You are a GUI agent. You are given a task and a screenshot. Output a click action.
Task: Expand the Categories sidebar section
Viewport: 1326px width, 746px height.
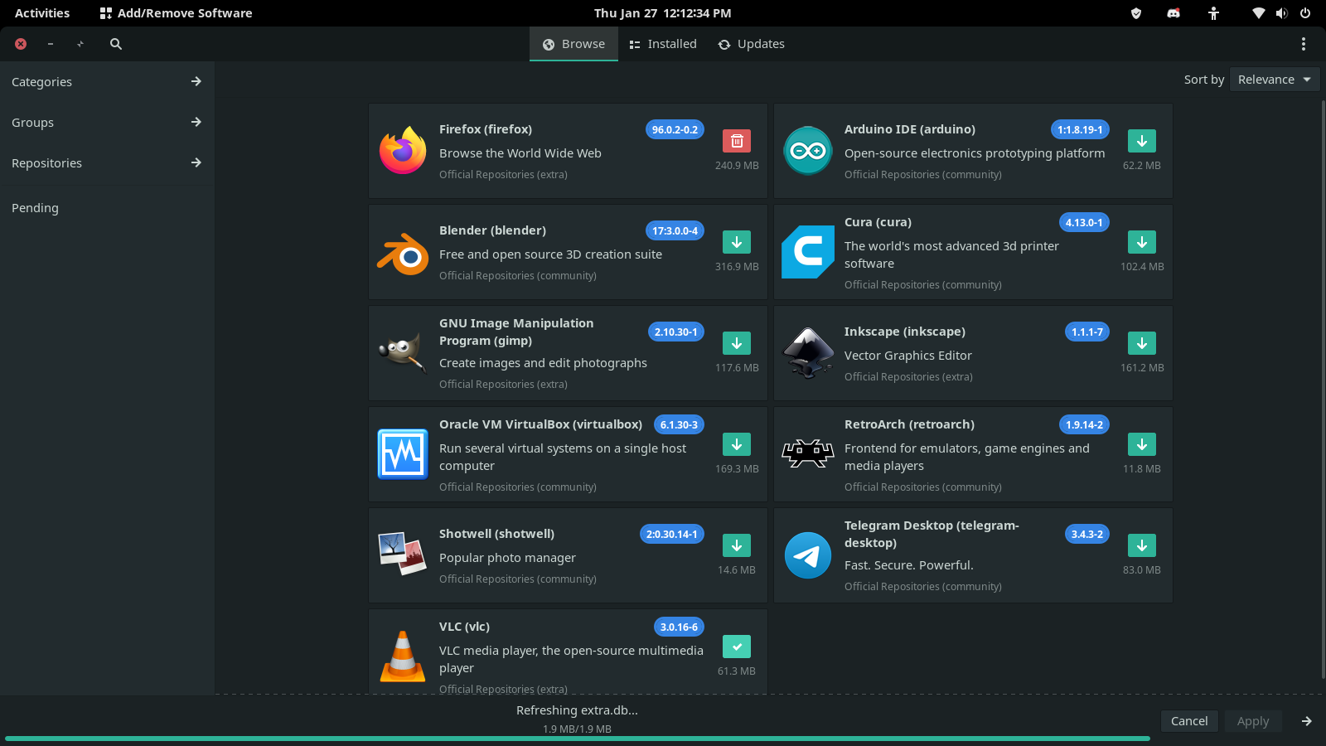[x=107, y=82]
